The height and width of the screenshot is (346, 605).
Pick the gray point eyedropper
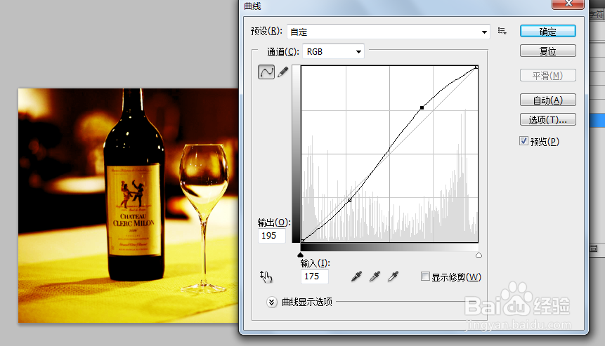[x=375, y=277]
